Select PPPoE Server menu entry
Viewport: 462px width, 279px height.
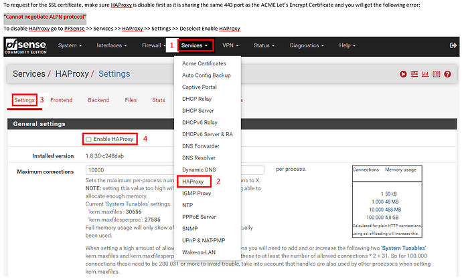pyautogui.click(x=199, y=217)
